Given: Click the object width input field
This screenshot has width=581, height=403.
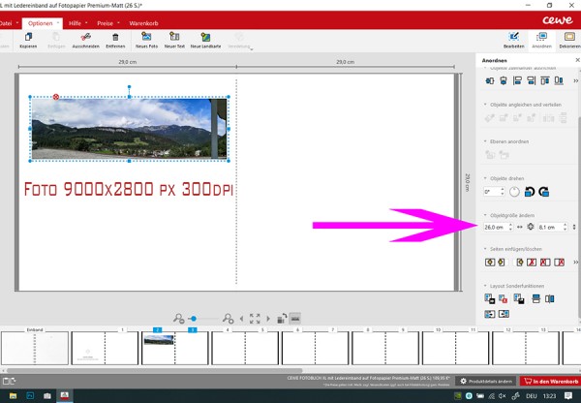Looking at the screenshot, I should coord(494,227).
